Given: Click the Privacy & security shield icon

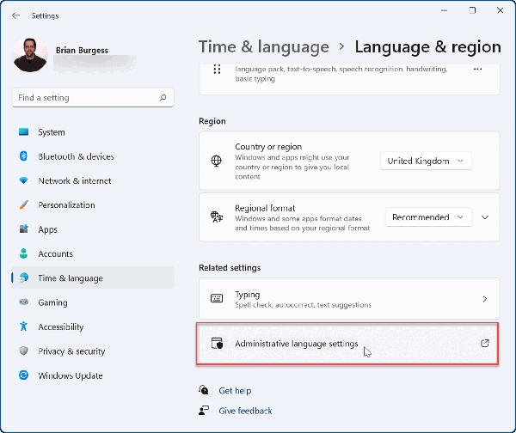Looking at the screenshot, I should pyautogui.click(x=23, y=351).
